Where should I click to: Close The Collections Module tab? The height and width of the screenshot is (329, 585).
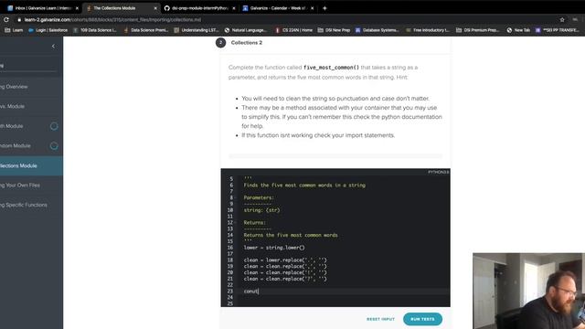pos(155,8)
